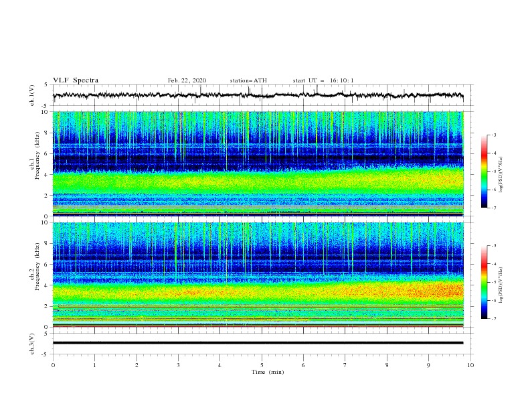Click the "10" tick on the Time axis
Image resolution: width=530 pixels, height=410 pixels.
click(x=470, y=365)
